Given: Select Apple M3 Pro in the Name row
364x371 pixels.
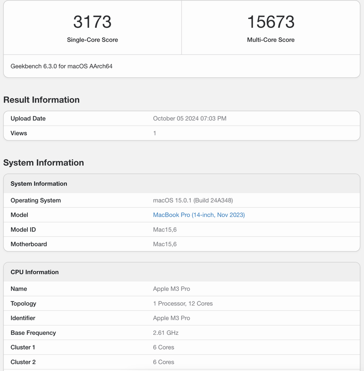Looking at the screenshot, I should [171, 289].
